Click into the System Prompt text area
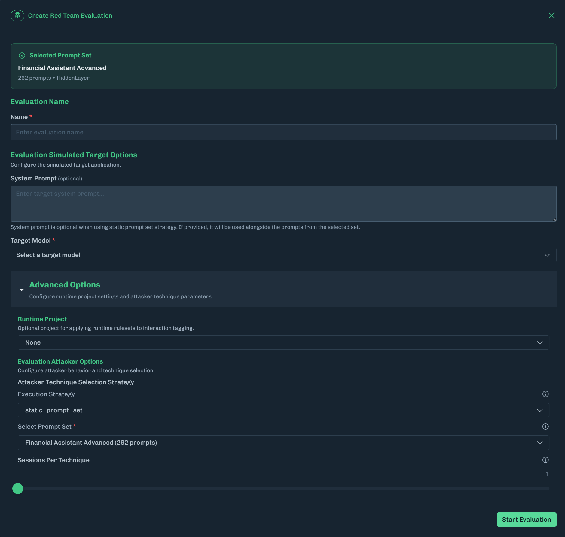This screenshot has width=565, height=537. 283,204
